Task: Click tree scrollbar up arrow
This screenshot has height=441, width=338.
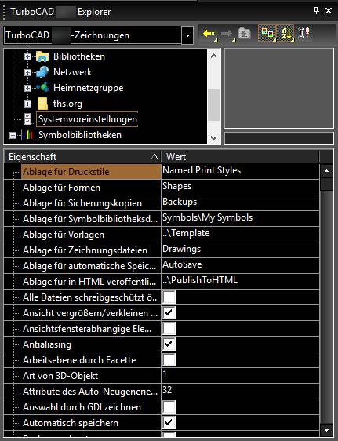Action: click(213, 56)
